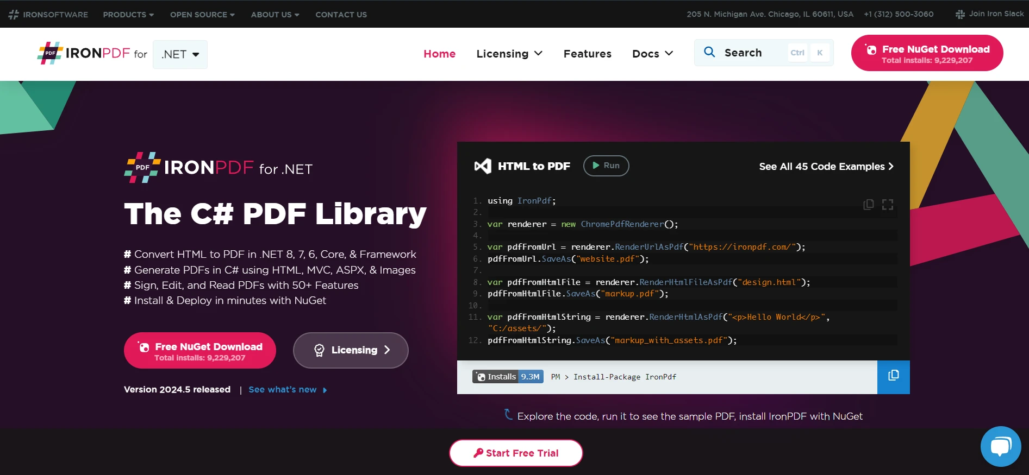
Task: Click code line 'using IronPdf;'
Action: [x=521, y=201]
